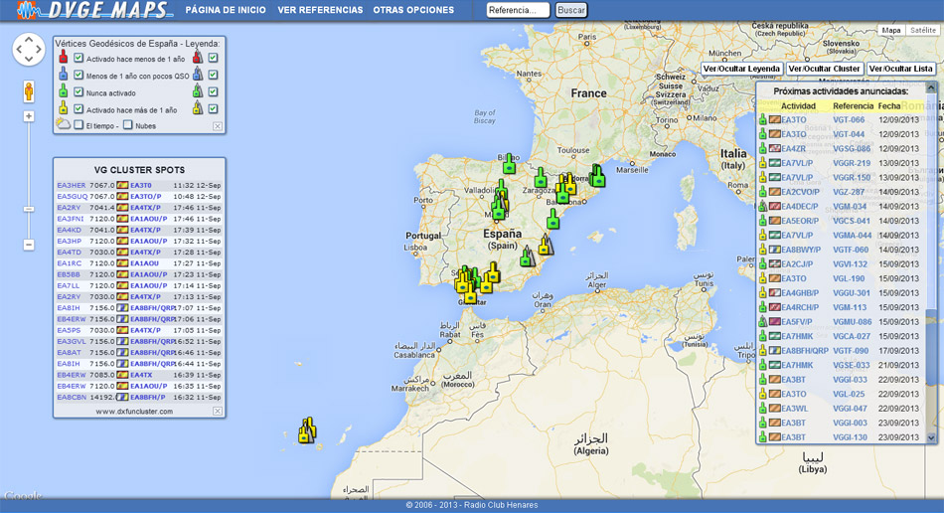Click the Buscar button
944x513 pixels.
pos(570,10)
